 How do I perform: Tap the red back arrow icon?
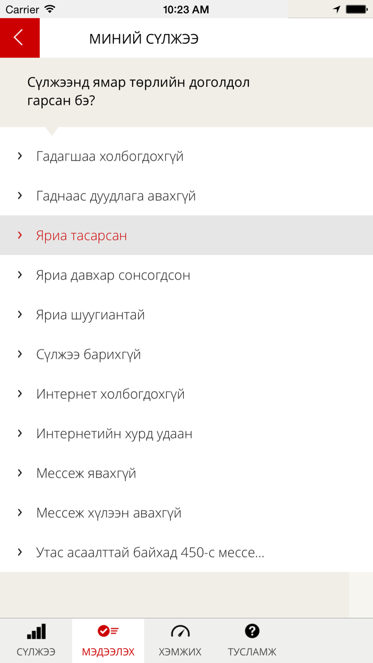[x=19, y=38]
